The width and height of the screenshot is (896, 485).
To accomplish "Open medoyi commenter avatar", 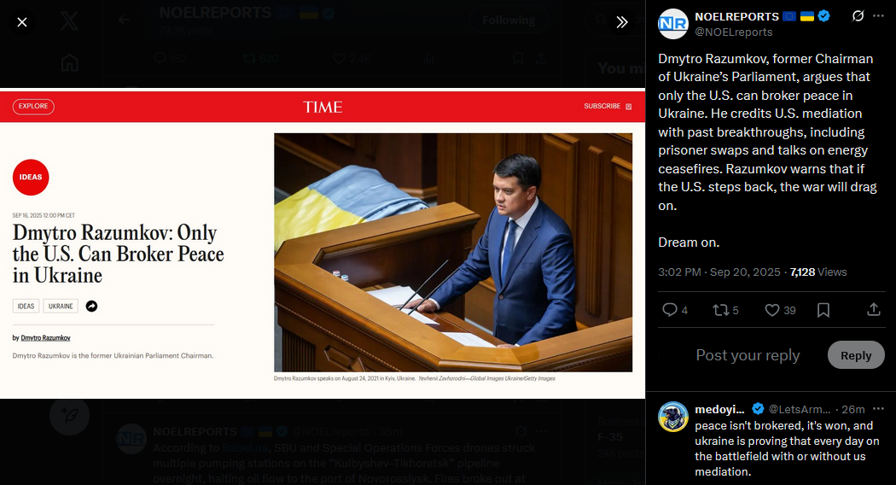I will tap(672, 417).
